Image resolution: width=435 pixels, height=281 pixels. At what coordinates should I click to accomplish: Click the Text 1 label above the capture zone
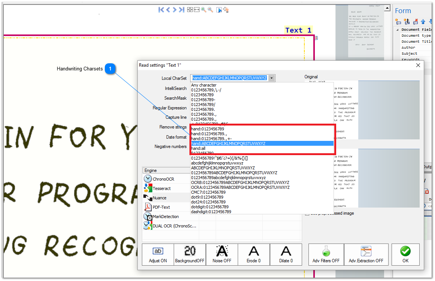click(298, 30)
